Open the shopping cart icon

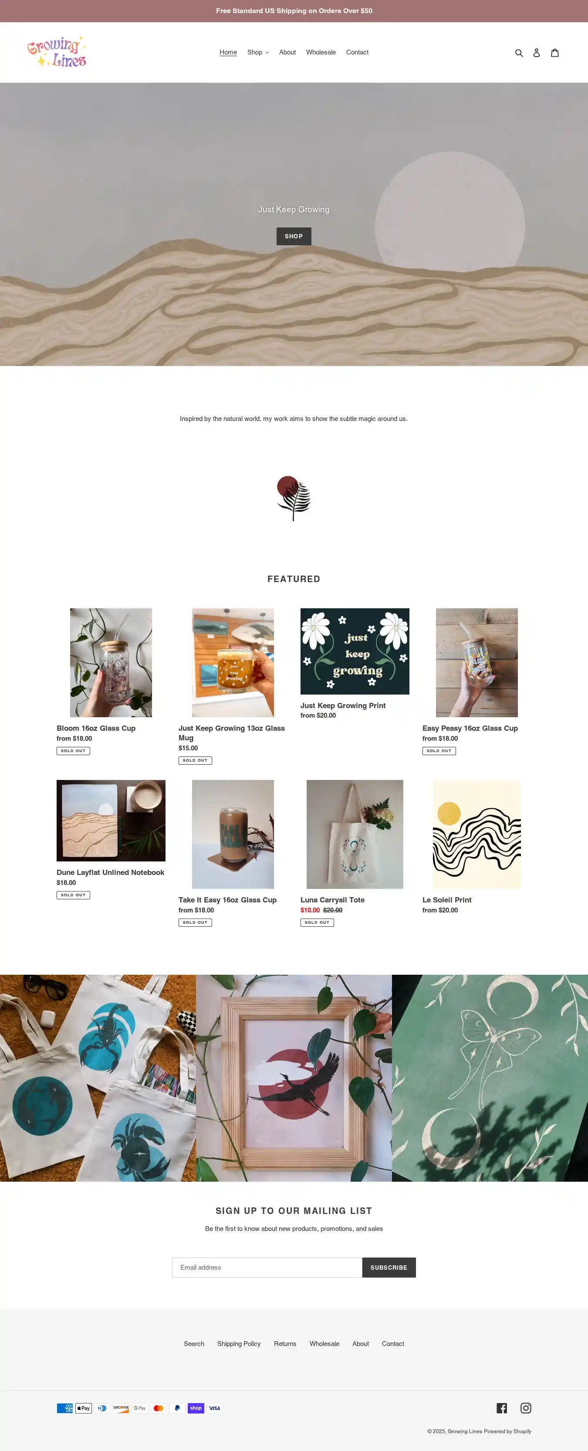555,52
